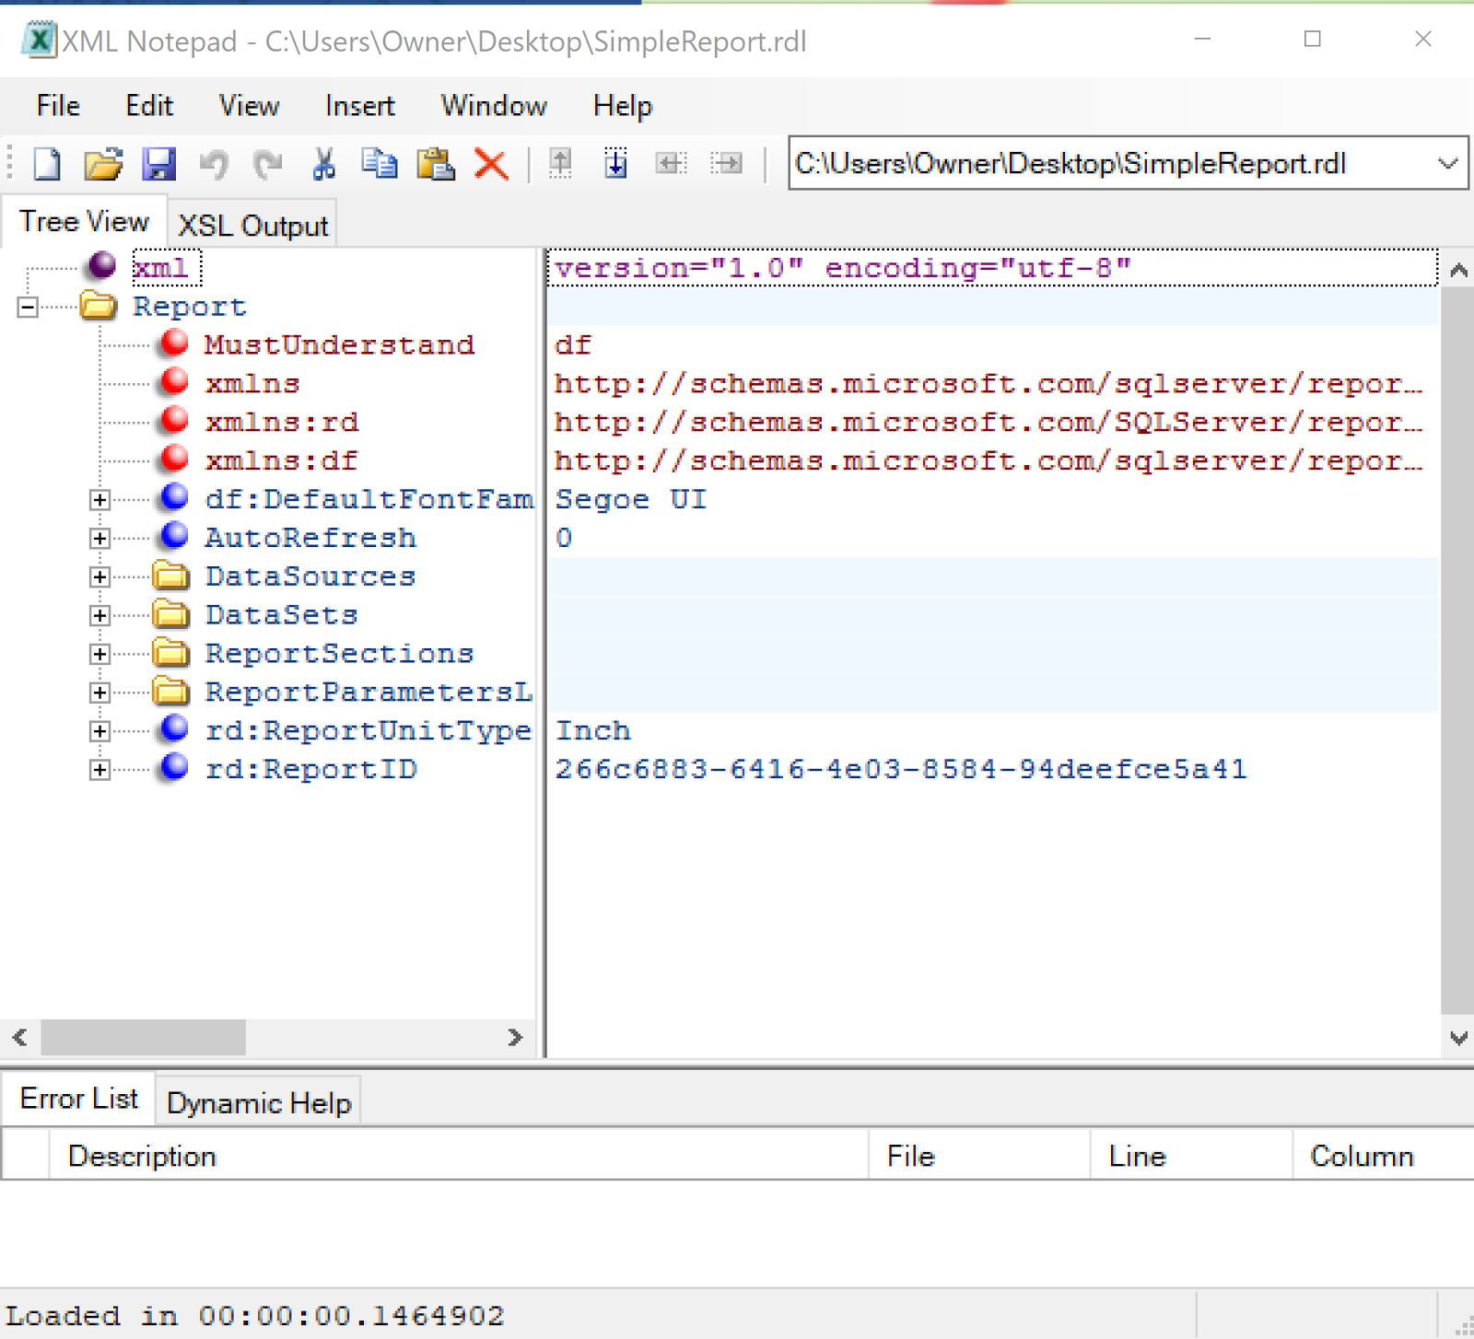
Task: Select the rd:ReportID tree node
Action: pos(311,768)
